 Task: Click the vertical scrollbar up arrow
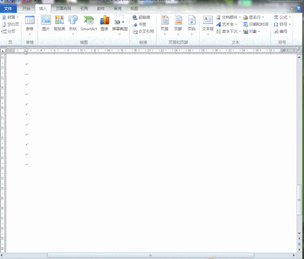pyautogui.click(x=299, y=57)
